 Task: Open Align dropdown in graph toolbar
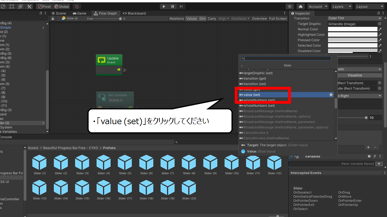223,18
